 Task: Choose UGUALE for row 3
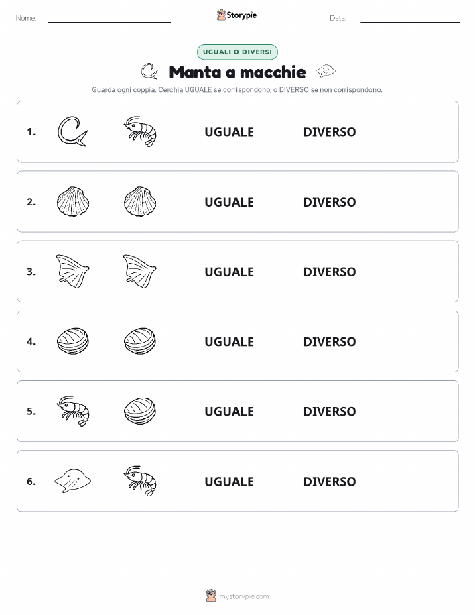click(x=229, y=272)
